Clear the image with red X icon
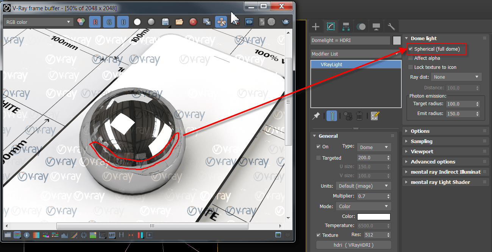Image resolution: width=492 pixels, height=252 pixels. click(193, 22)
